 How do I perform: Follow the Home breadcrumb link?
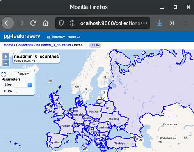(9, 45)
